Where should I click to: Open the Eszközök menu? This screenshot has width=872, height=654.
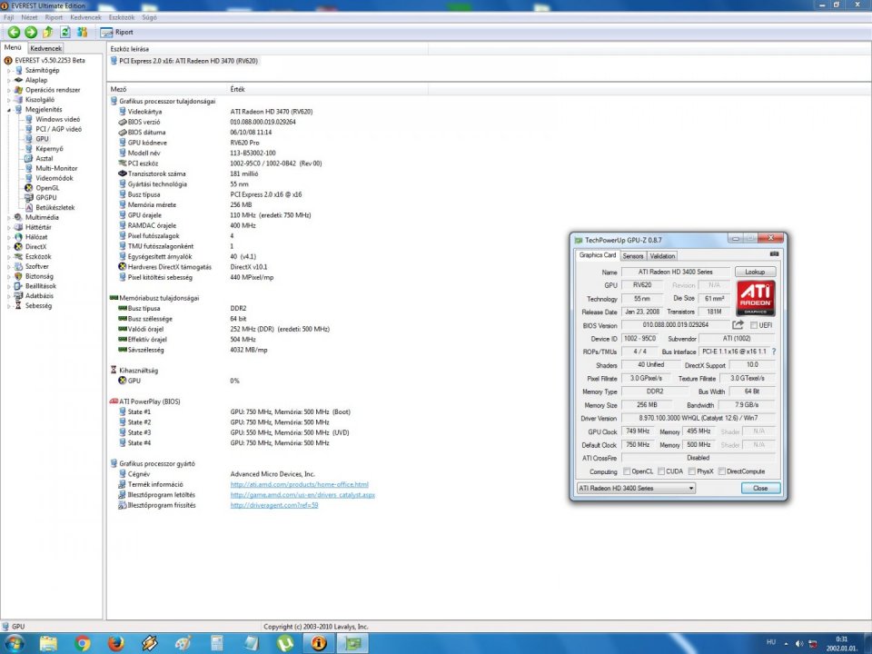click(121, 17)
